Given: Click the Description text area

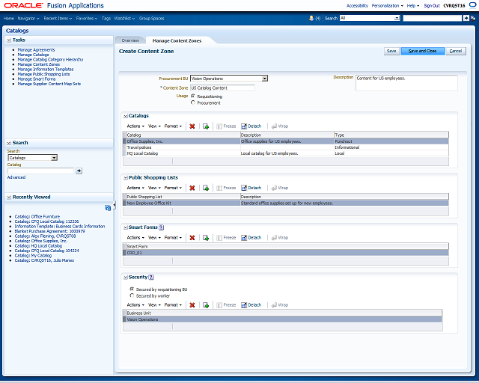Looking at the screenshot, I should click(x=406, y=83).
